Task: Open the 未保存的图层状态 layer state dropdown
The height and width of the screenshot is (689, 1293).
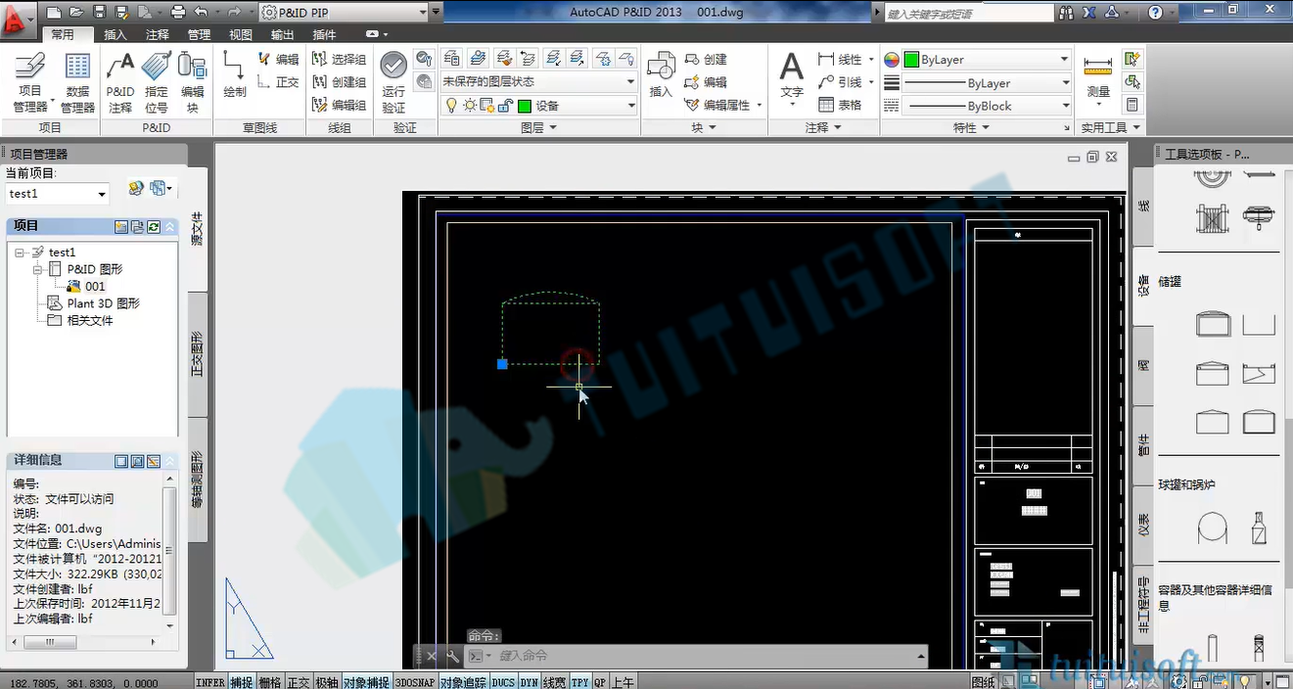Action: pos(539,82)
